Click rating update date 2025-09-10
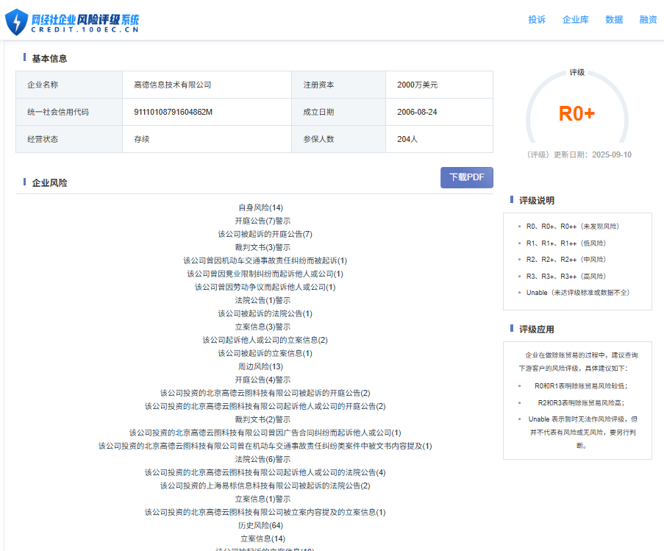 (612, 154)
